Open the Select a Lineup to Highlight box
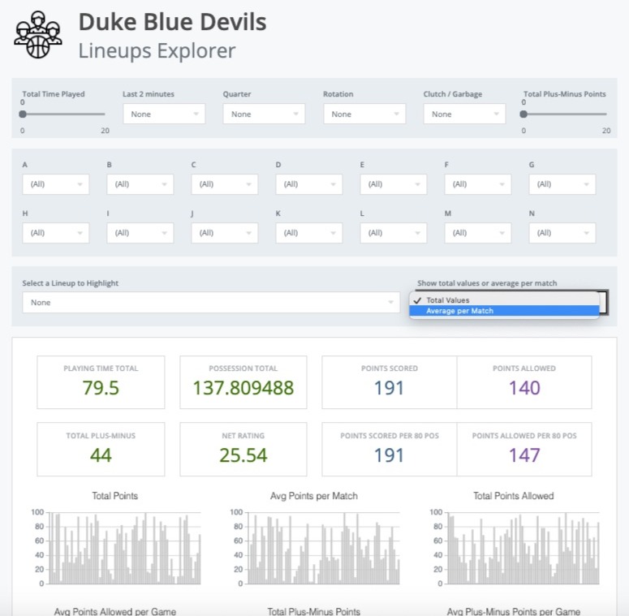 (x=211, y=303)
